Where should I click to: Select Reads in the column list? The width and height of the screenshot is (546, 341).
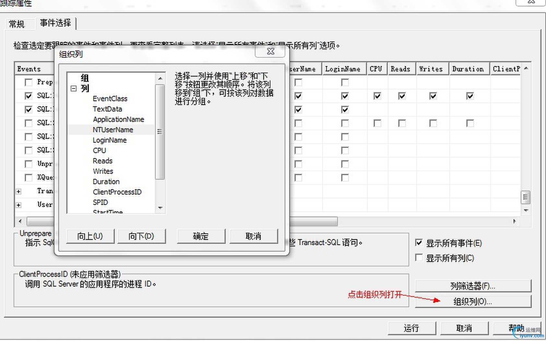pos(102,161)
